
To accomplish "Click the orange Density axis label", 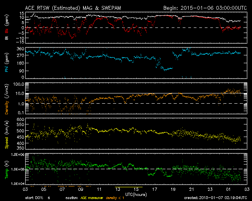I will [x=7, y=108].
